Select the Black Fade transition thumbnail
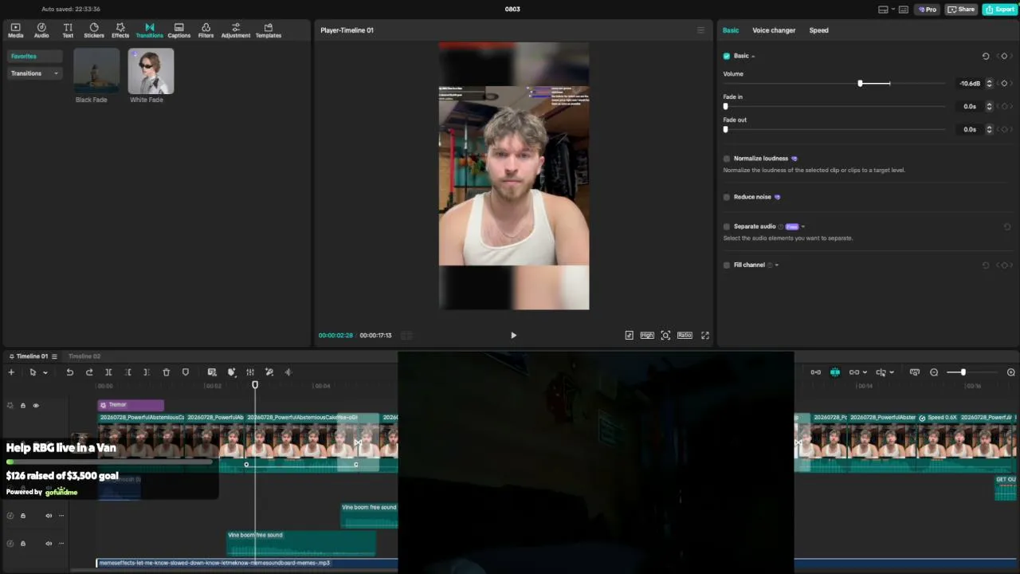The image size is (1020, 574). click(x=96, y=71)
